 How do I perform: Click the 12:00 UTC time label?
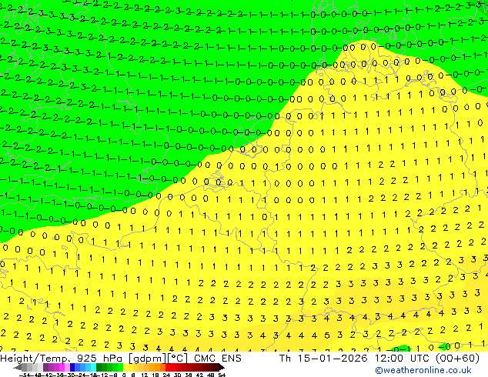(x=403, y=359)
